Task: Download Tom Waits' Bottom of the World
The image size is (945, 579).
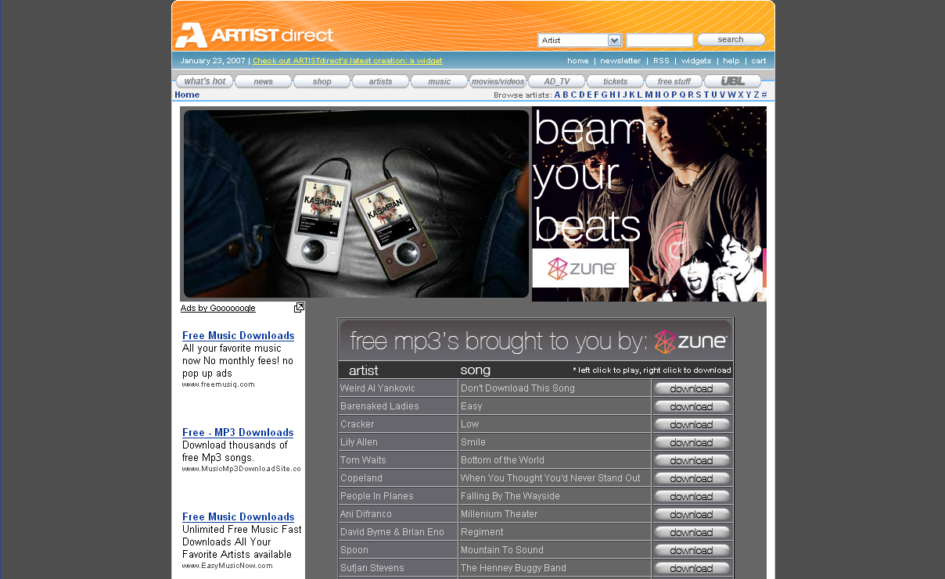Action: 692,460
